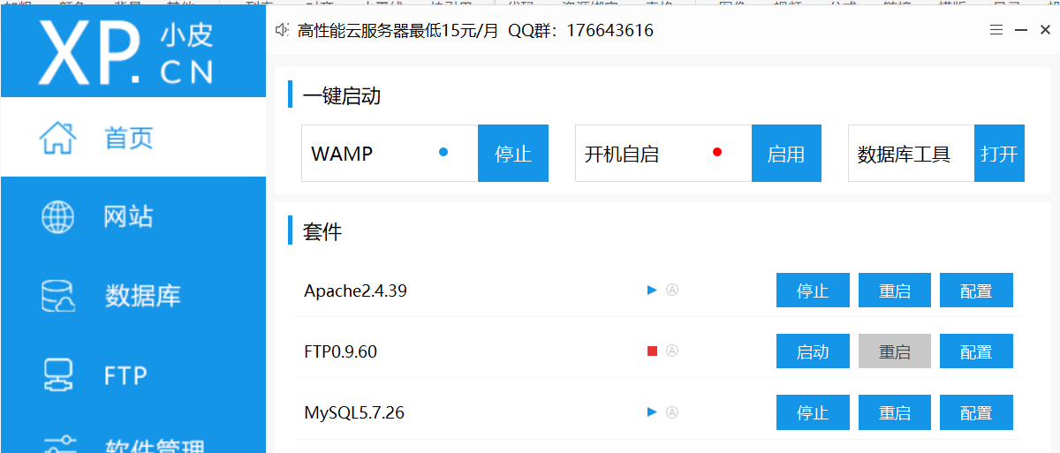Image resolution: width=1060 pixels, height=453 pixels.
Task: Go to the 网站 website section
Action: [x=132, y=216]
